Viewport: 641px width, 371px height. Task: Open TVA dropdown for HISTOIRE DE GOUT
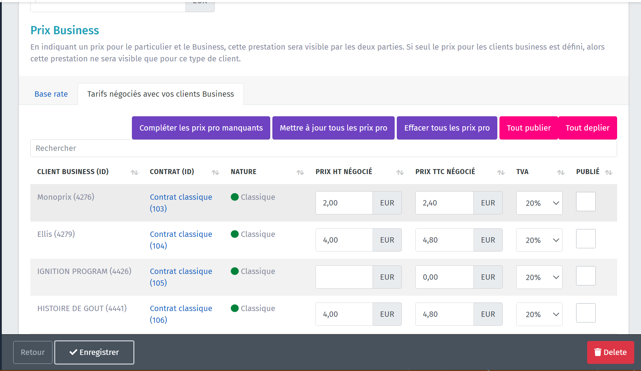(539, 314)
